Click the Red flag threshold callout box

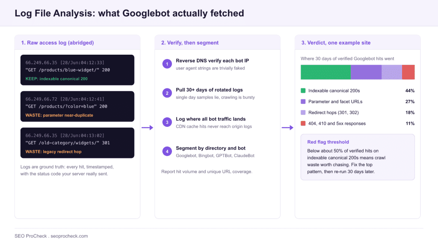point(358,157)
